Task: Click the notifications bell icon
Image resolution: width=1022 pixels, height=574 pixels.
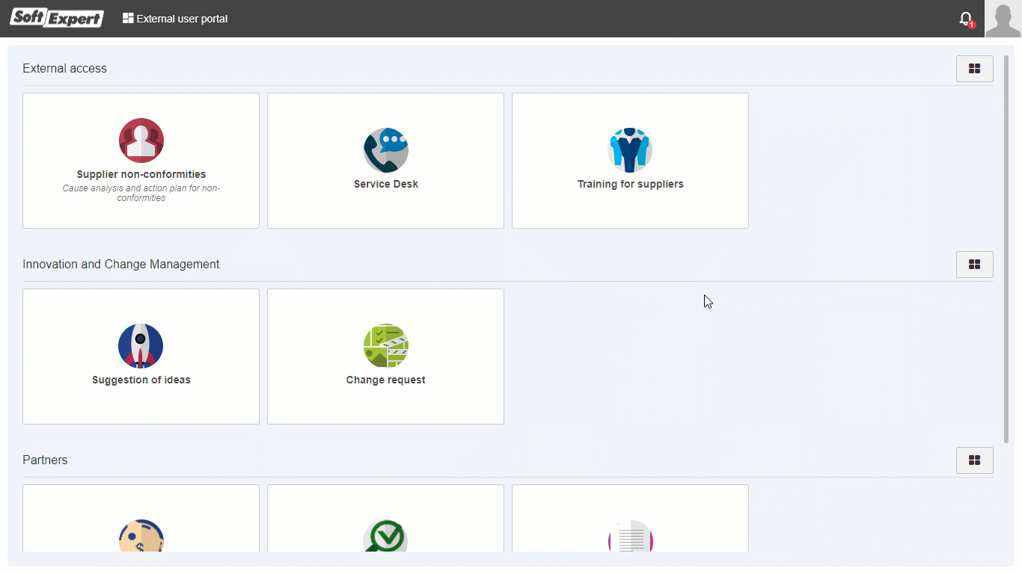Action: [x=966, y=19]
